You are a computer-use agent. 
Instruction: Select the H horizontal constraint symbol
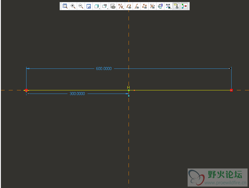pyautogui.click(x=129, y=87)
